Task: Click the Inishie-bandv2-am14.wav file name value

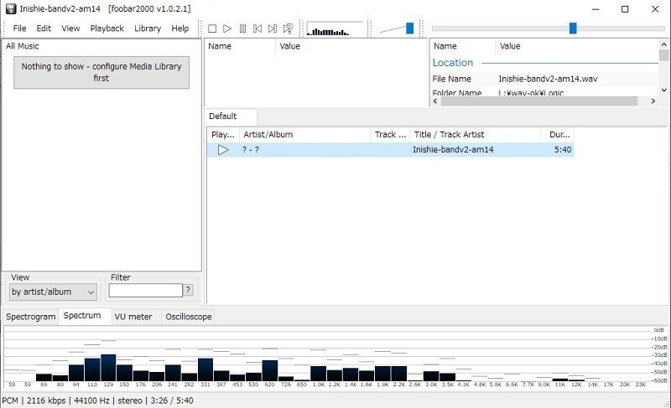Action: [548, 79]
